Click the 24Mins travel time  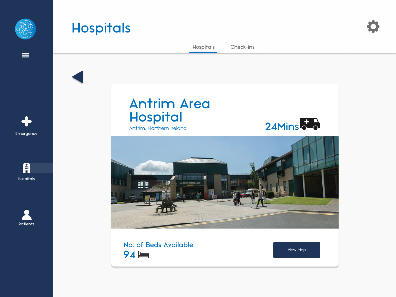(x=282, y=126)
